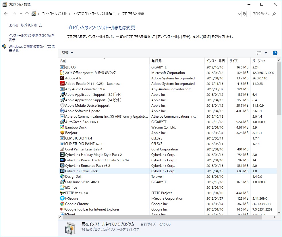Click the Corel Painter Essentials 4 icon
282x237 pixels.
click(62, 149)
